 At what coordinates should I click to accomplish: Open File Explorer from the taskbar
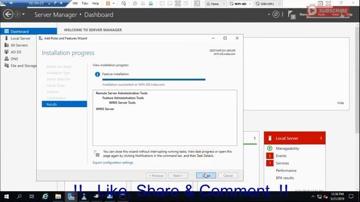click(58, 196)
